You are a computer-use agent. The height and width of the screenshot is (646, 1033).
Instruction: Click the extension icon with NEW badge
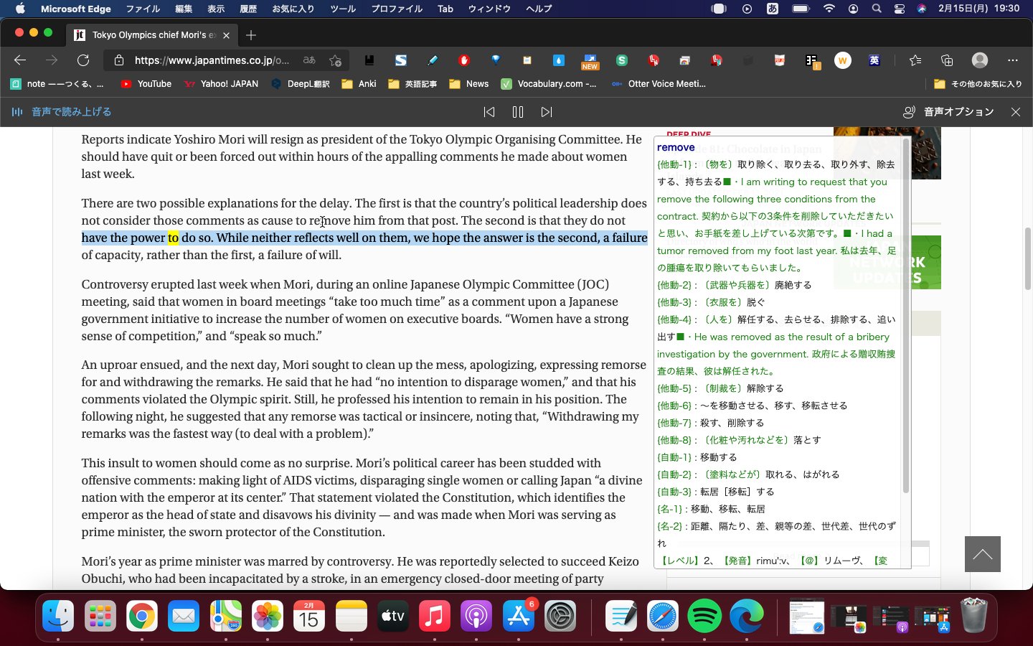590,61
